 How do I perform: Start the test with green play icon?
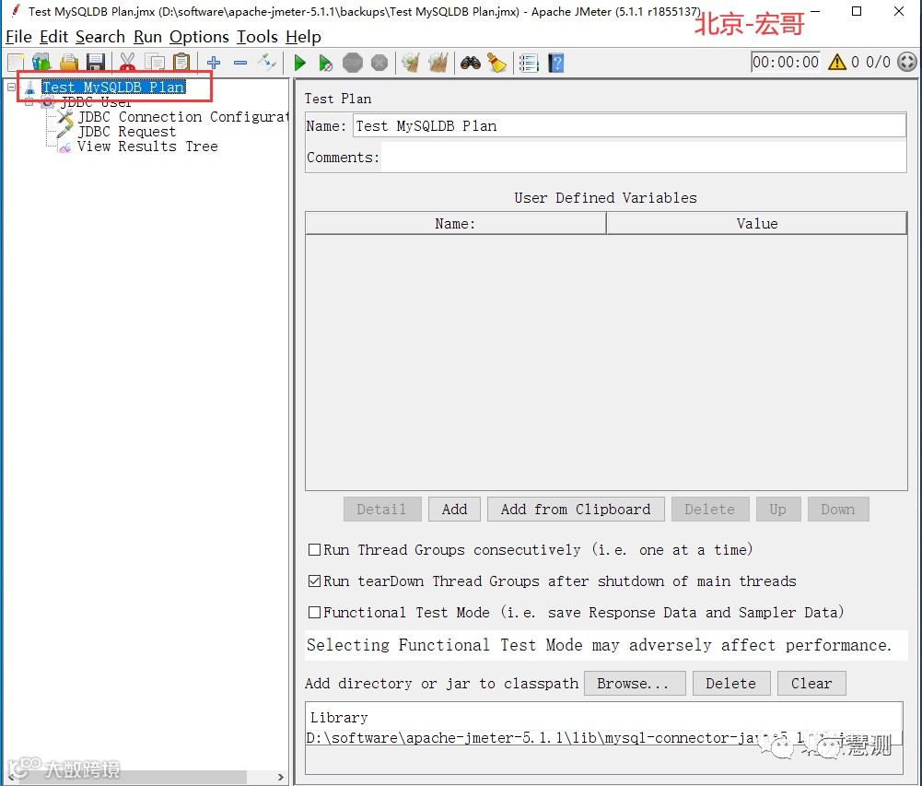coord(299,63)
